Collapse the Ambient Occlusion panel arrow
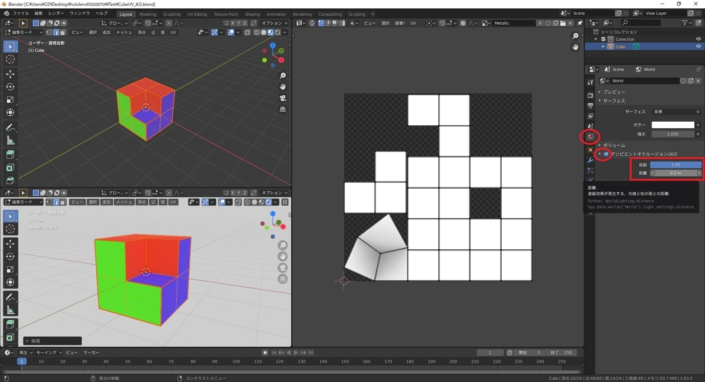Image resolution: width=705 pixels, height=382 pixels. point(600,154)
